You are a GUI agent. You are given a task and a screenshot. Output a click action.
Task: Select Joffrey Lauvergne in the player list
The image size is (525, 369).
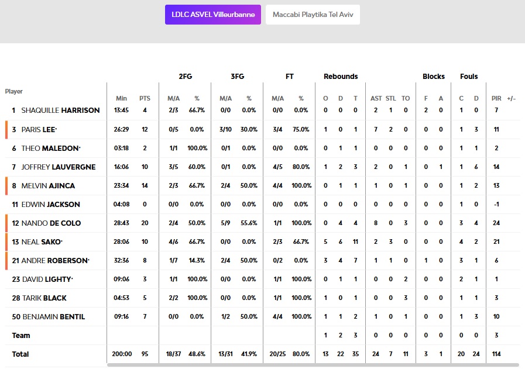[58, 167]
